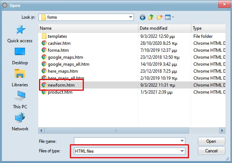Click the here_maps.htm Chrome icon
Viewport: 232px width, 163px height.
(x=44, y=71)
